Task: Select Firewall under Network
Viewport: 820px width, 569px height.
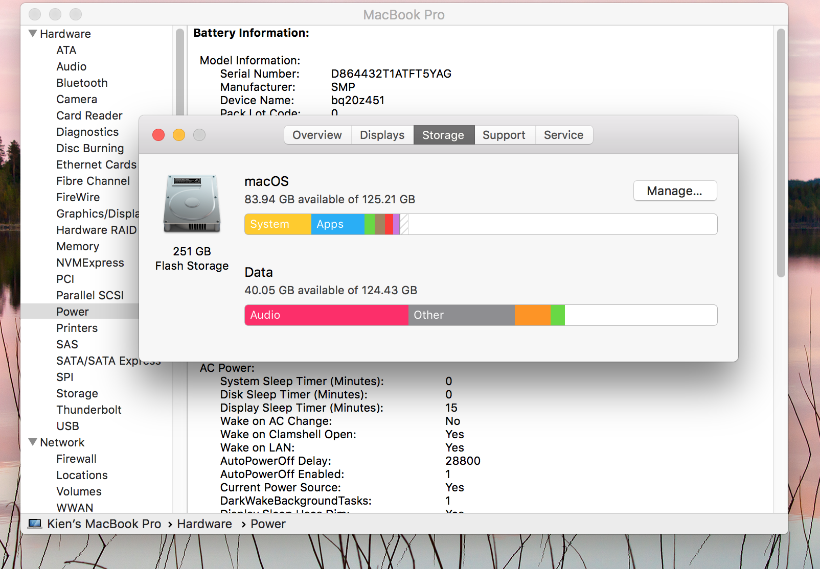Action: click(77, 459)
